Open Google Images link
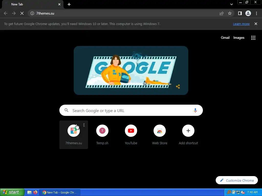262x196 pixels. pyautogui.click(x=239, y=38)
